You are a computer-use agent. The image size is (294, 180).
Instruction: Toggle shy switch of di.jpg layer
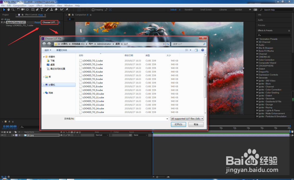61,135
